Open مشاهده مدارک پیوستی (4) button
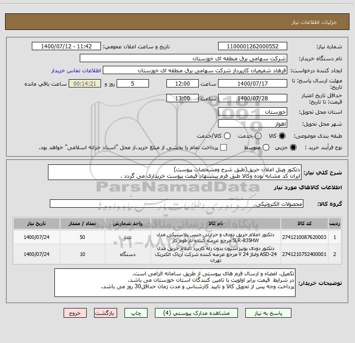 tap(196, 313)
